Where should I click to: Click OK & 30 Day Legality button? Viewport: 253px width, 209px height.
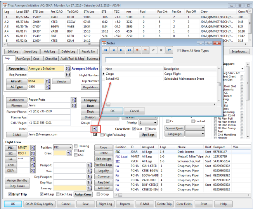[x=39, y=204]
